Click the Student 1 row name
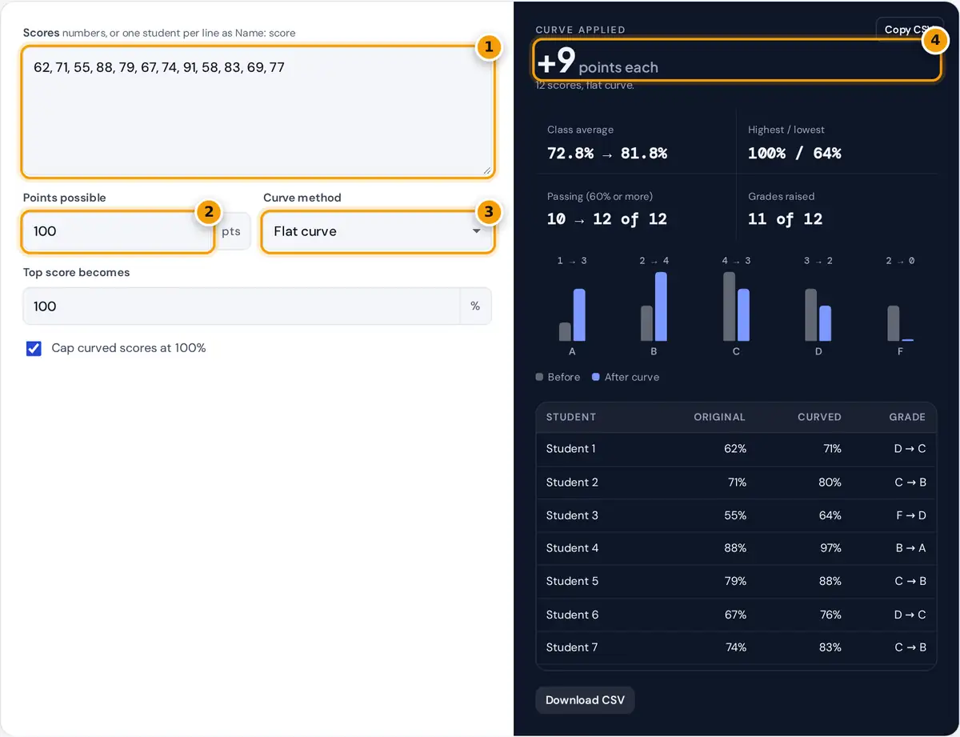Image resolution: width=960 pixels, height=737 pixels. point(571,449)
